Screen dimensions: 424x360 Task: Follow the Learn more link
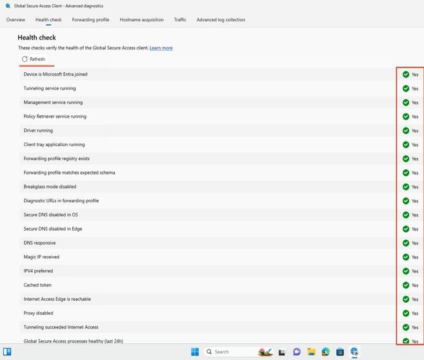pyautogui.click(x=161, y=48)
